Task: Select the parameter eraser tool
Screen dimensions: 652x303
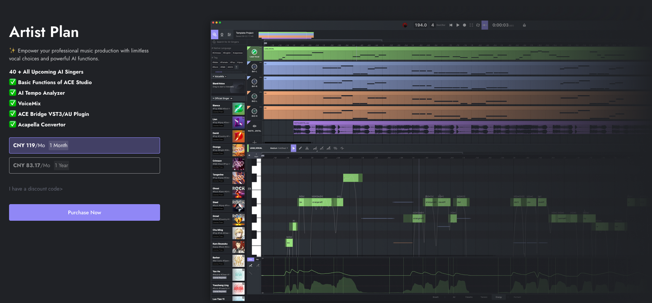Action: [x=258, y=266]
